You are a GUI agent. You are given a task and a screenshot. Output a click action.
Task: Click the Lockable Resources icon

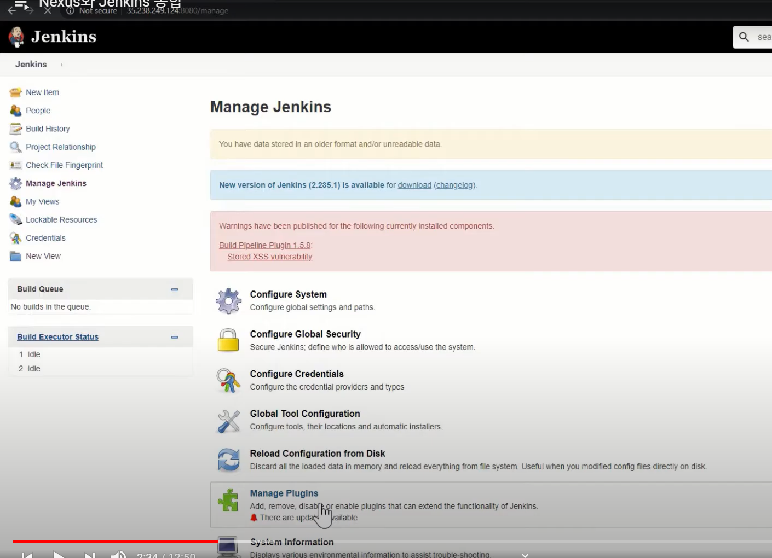(16, 219)
